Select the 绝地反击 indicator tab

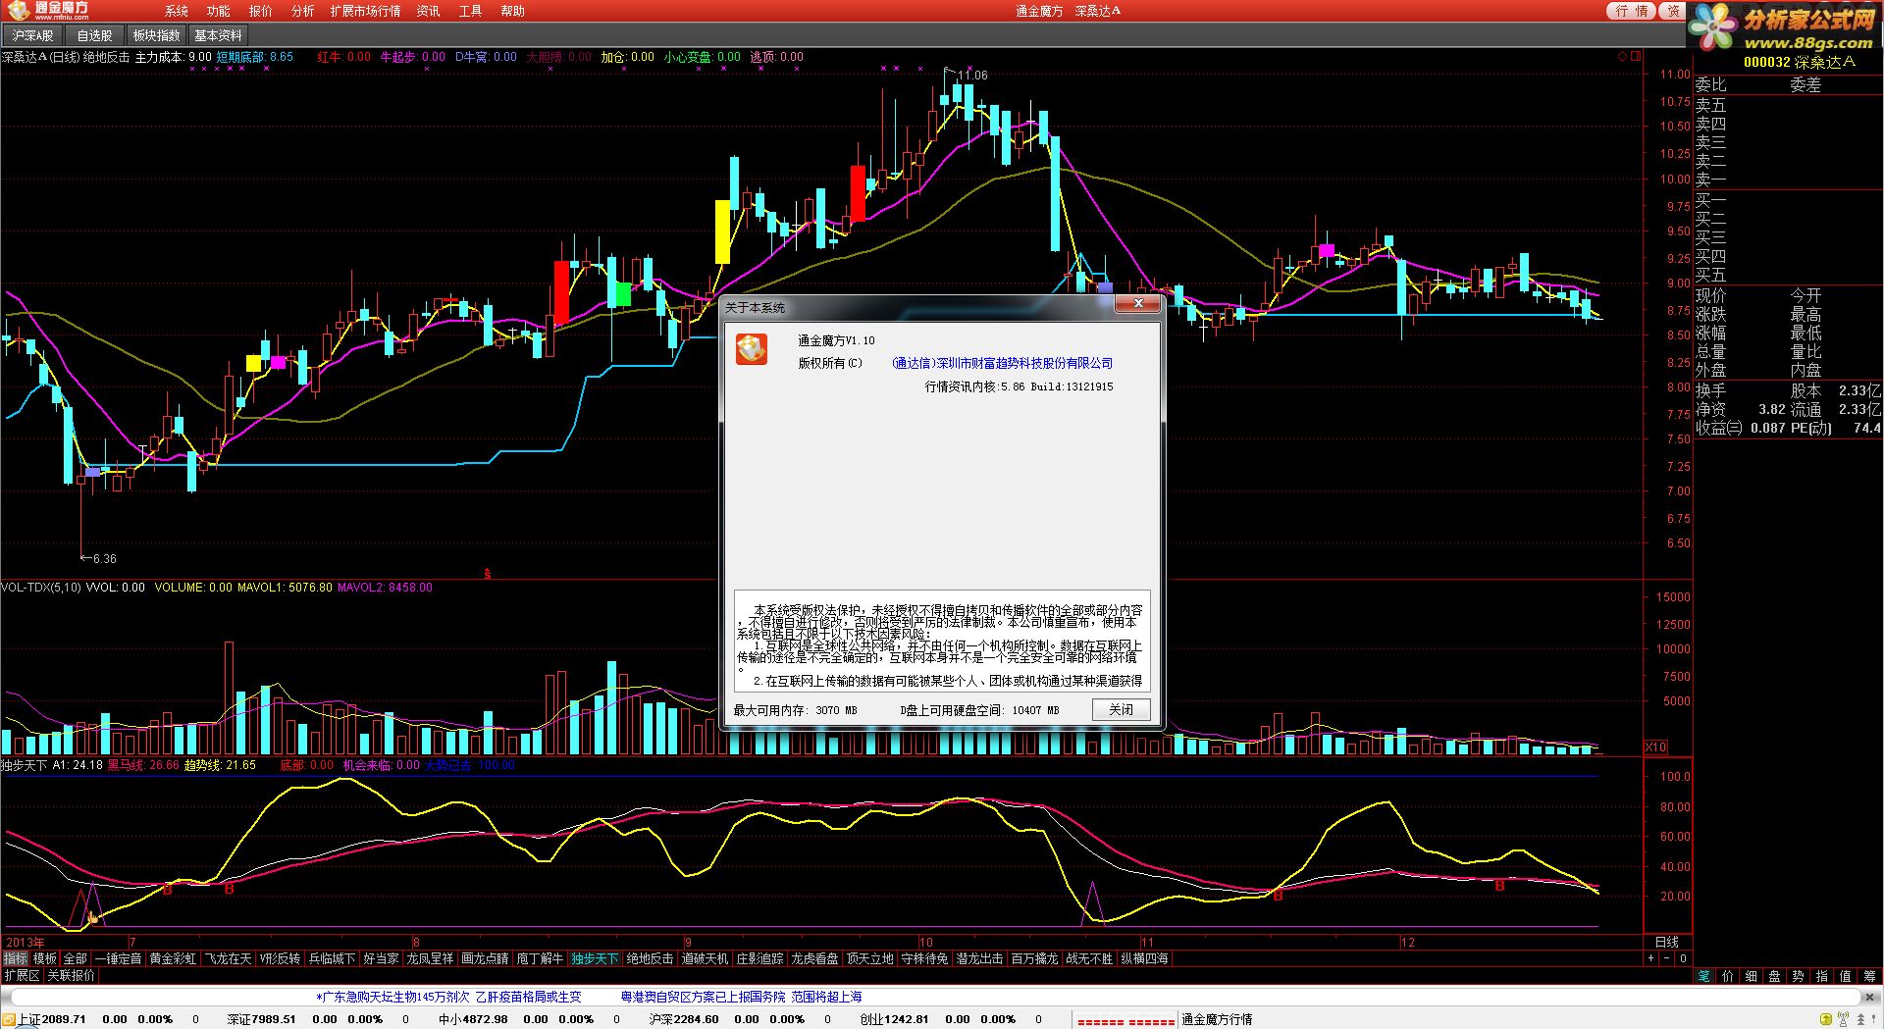[x=650, y=958]
